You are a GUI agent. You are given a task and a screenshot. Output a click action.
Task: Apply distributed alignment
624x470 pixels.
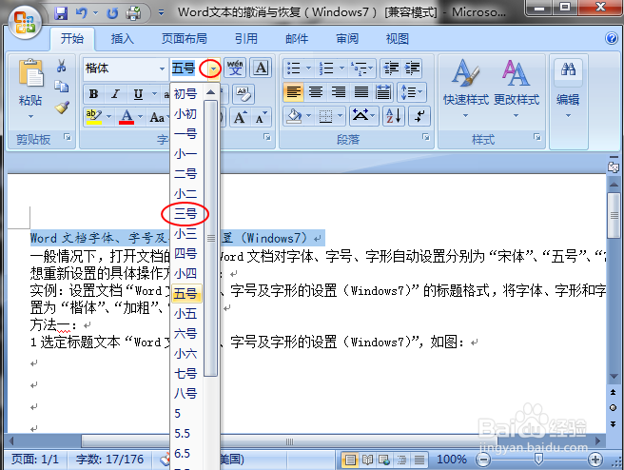point(383,92)
